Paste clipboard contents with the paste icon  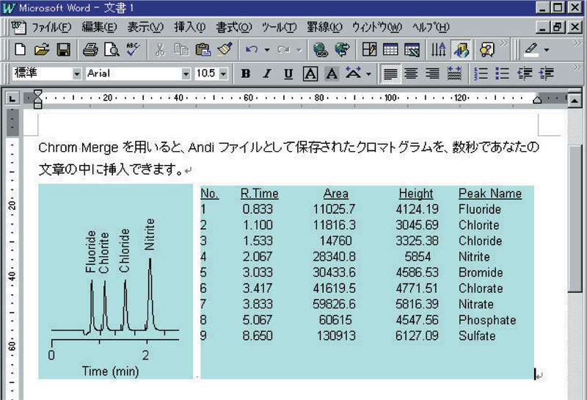(x=203, y=49)
